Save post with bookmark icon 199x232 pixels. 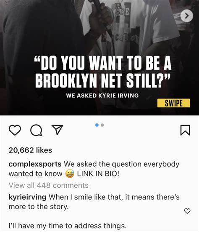click(x=185, y=130)
